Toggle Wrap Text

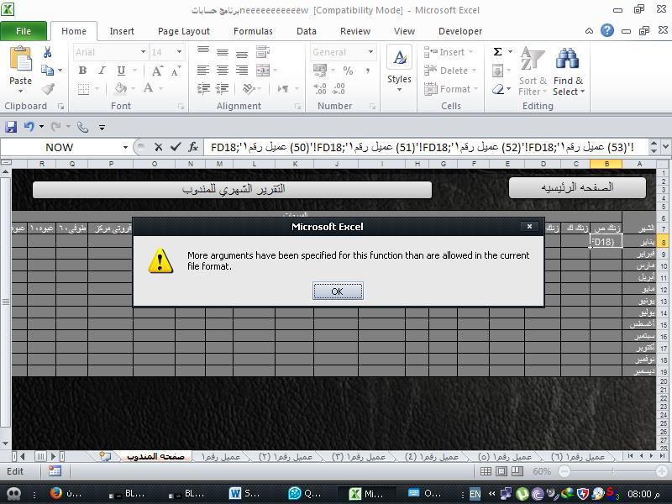(x=262, y=52)
